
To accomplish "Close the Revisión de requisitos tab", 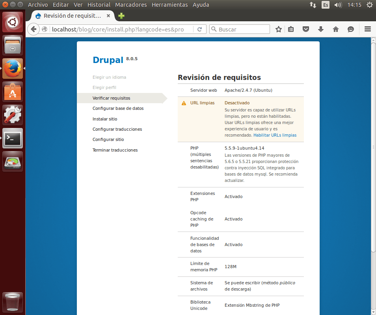I will pyautogui.click(x=108, y=16).
